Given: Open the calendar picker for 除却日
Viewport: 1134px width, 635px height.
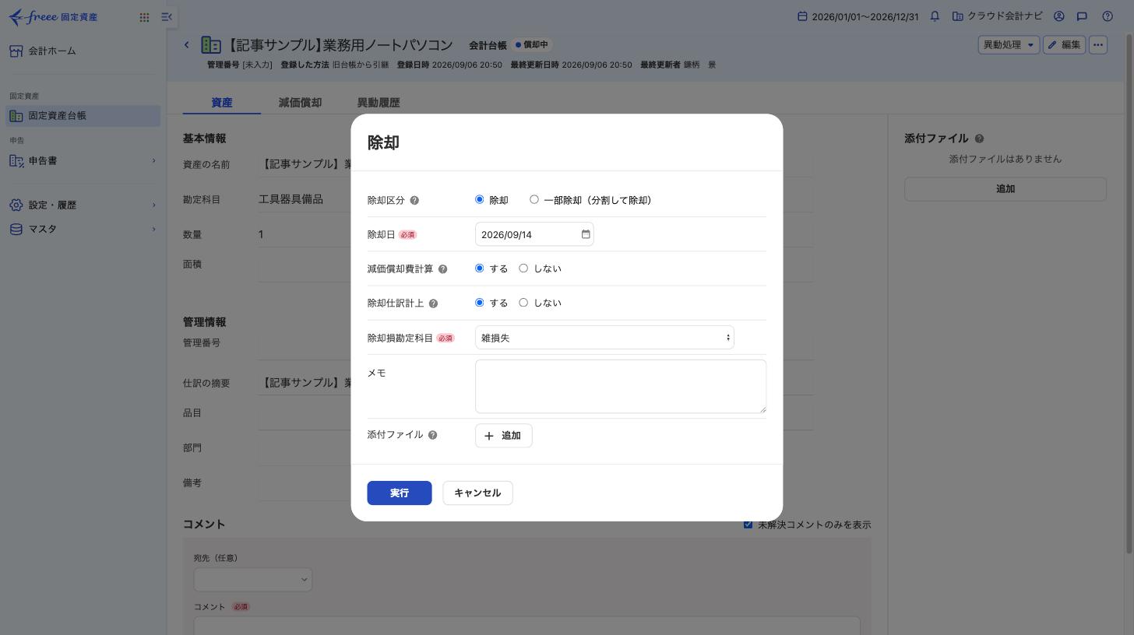Looking at the screenshot, I should [586, 234].
